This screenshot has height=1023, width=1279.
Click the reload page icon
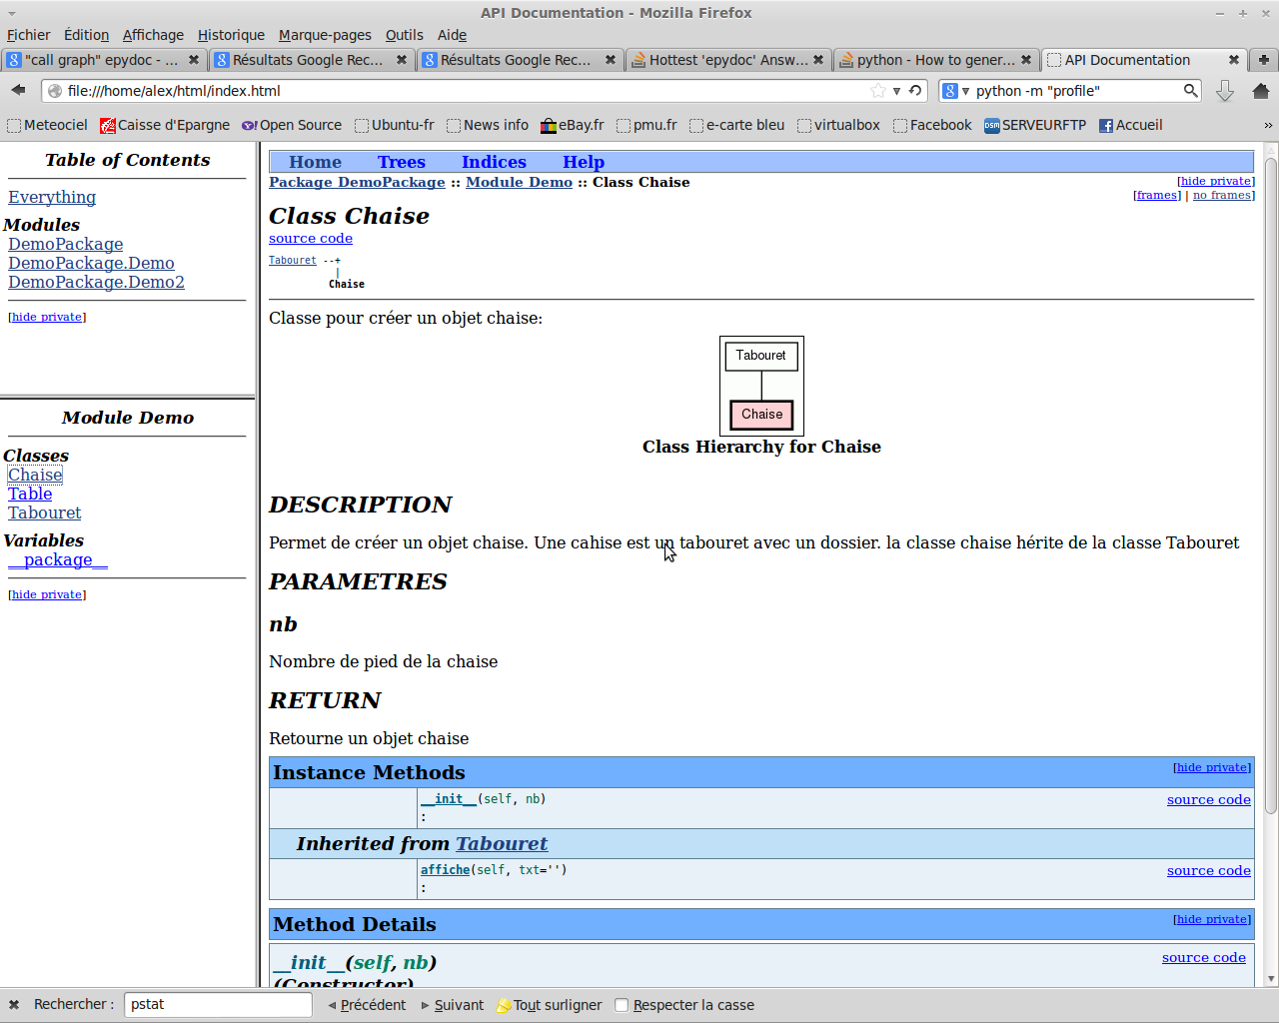pos(915,90)
